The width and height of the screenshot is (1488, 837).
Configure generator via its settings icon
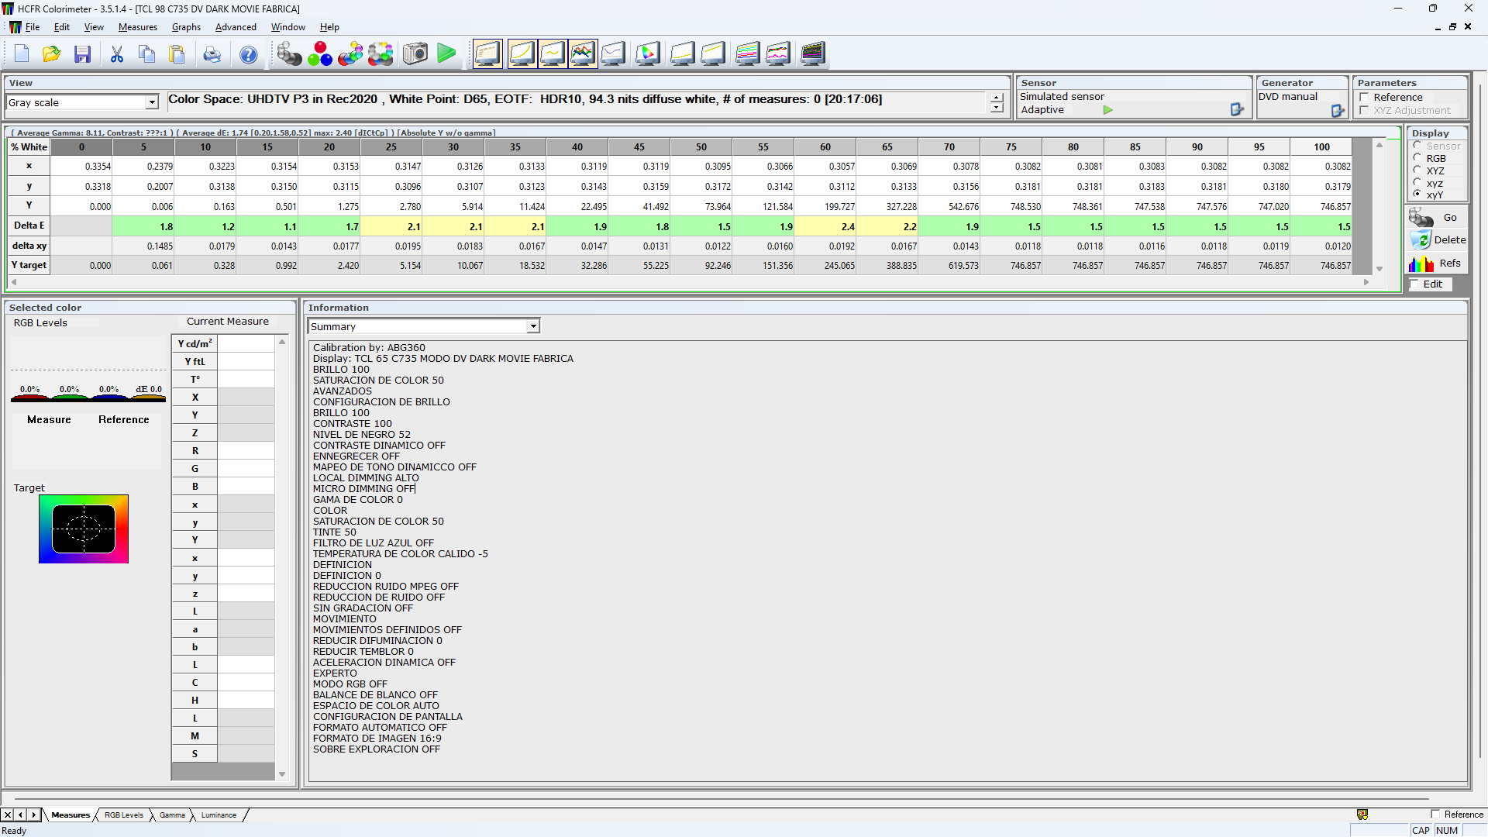[1338, 111]
